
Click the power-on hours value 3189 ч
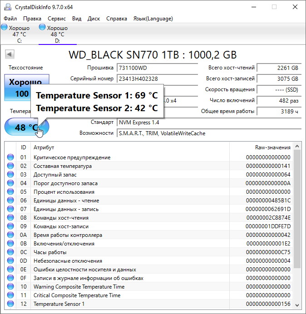point(279,111)
